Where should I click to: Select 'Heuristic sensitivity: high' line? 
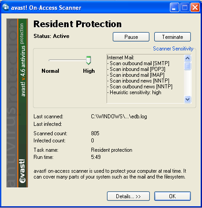pos(134,92)
